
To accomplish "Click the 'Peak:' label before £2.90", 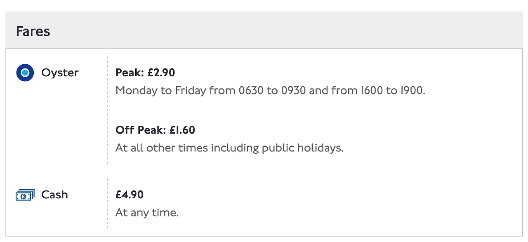I will (x=130, y=73).
